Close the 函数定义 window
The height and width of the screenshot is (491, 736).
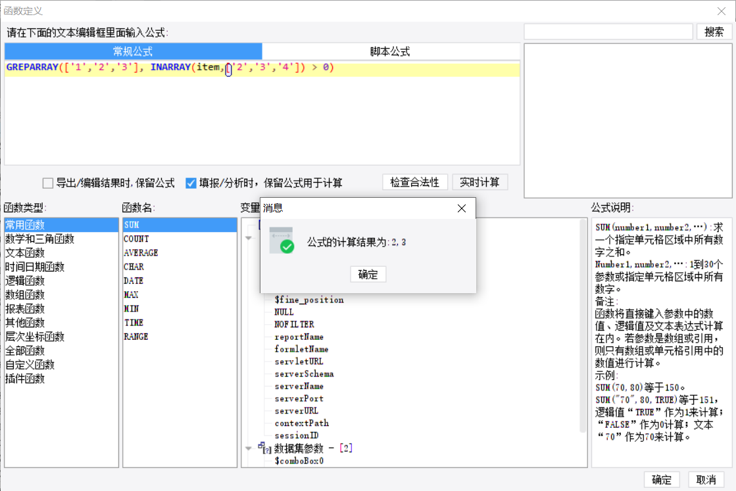coord(722,11)
